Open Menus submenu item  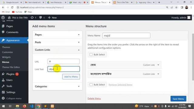[5, 62]
